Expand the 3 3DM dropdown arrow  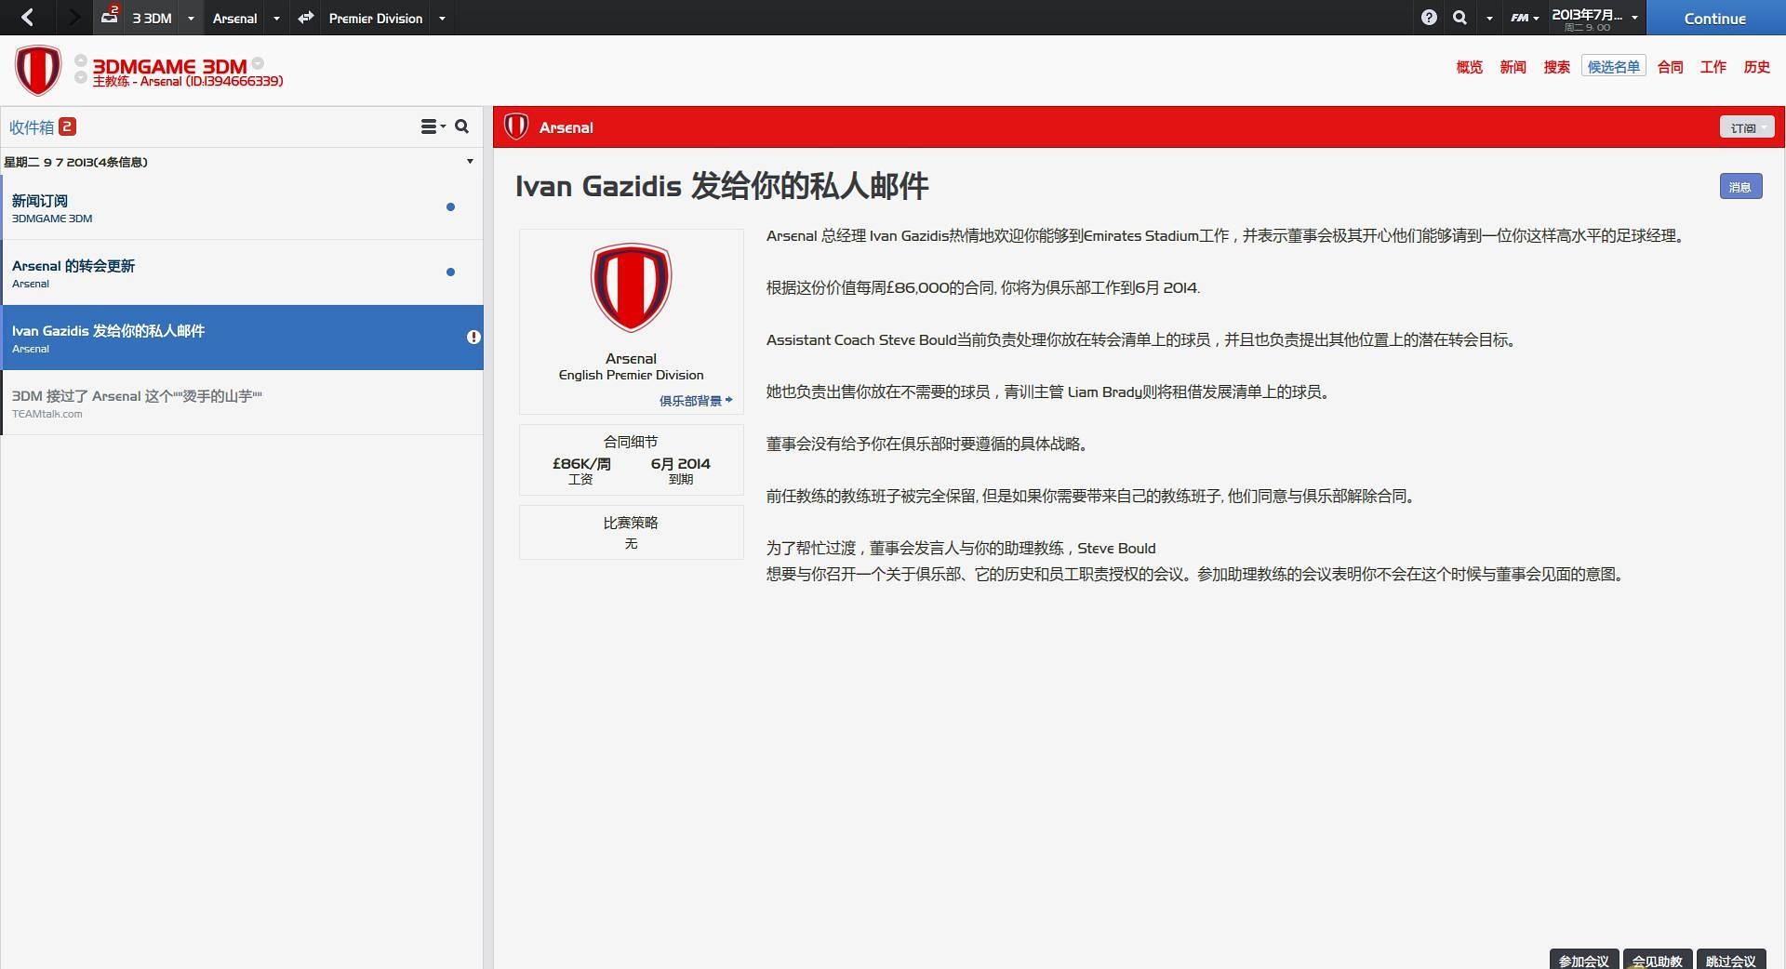191,18
